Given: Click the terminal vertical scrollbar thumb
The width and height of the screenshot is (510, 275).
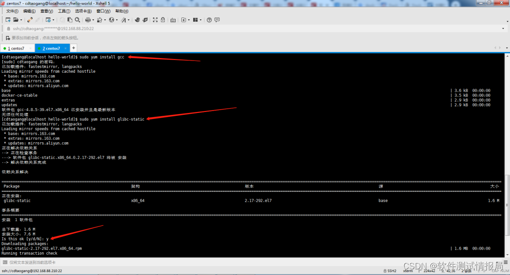Looking at the screenshot, I should [507, 205].
